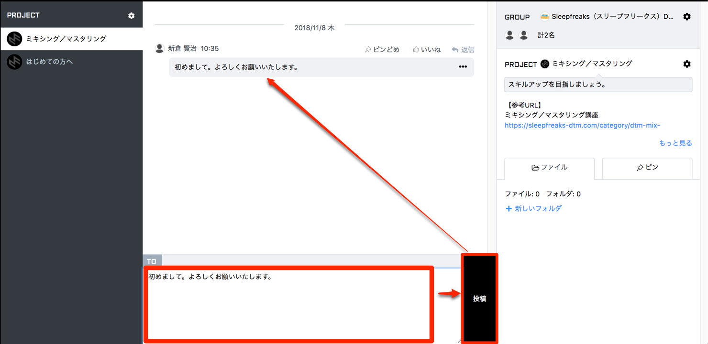The width and height of the screenshot is (708, 344).
Task: Pin the message with ピンどめ
Action: coord(382,50)
